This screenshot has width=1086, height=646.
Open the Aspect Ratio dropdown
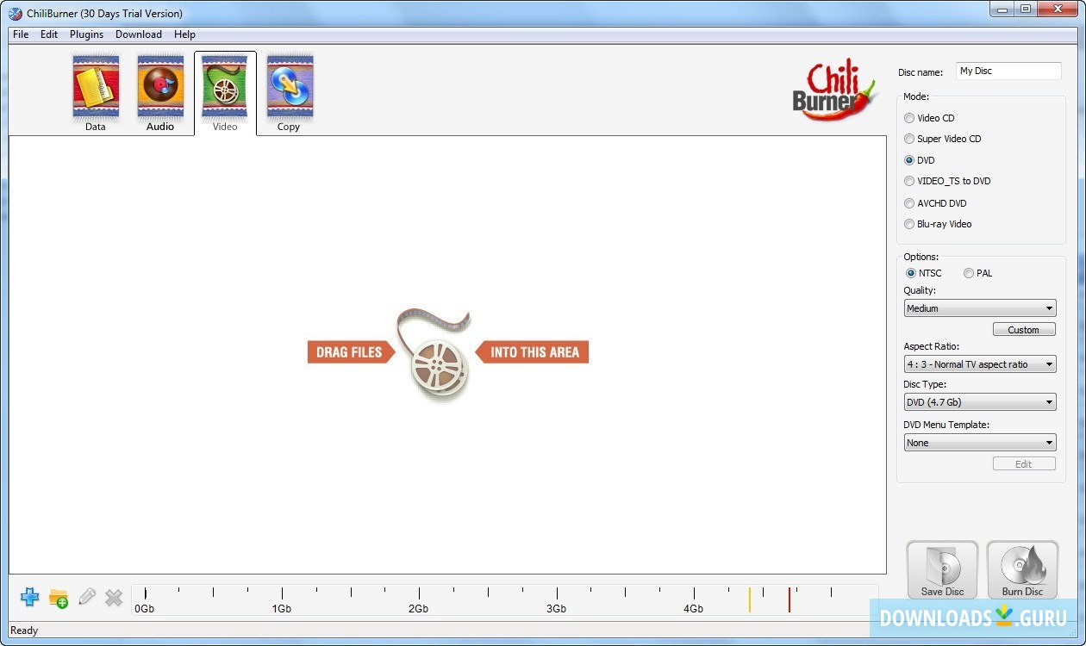coord(980,364)
